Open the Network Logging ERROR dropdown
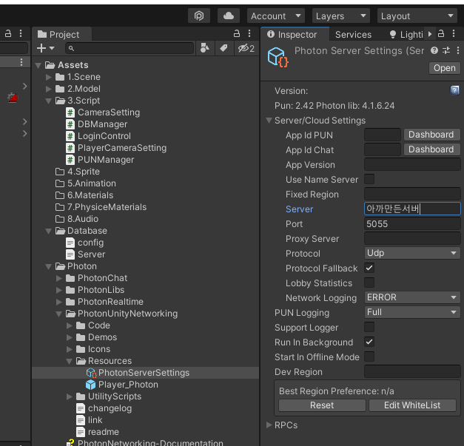 (412, 297)
